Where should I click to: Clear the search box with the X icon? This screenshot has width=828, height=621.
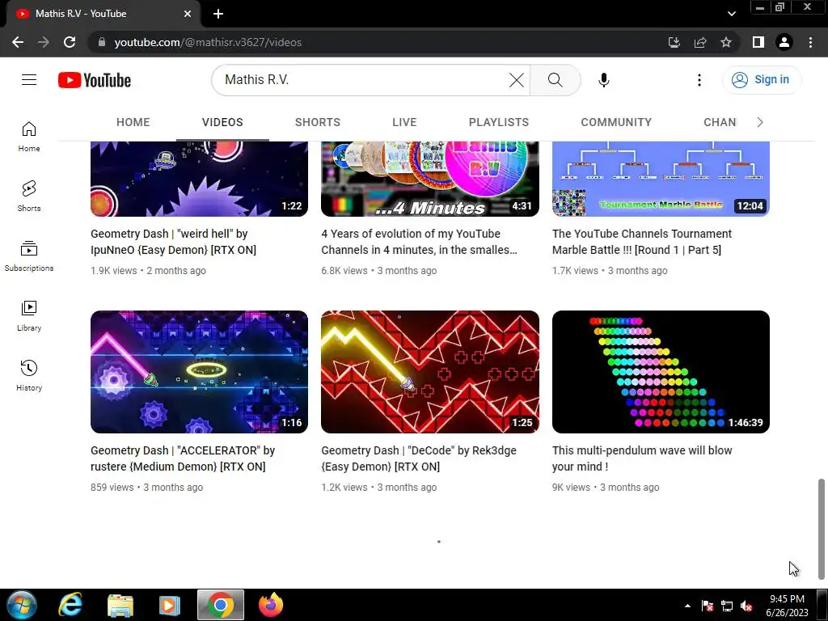click(517, 80)
